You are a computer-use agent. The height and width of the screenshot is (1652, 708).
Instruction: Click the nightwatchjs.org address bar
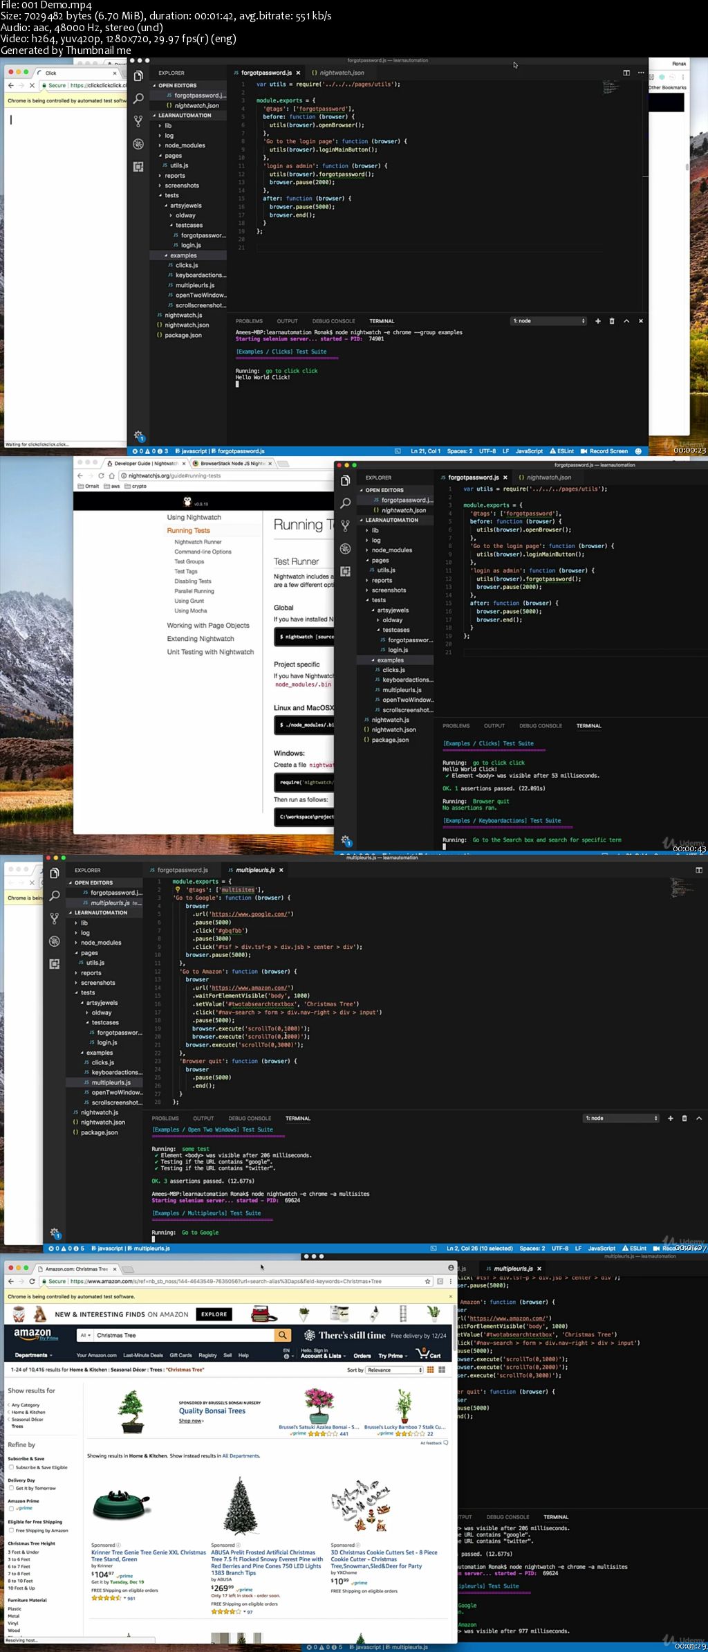(x=225, y=475)
